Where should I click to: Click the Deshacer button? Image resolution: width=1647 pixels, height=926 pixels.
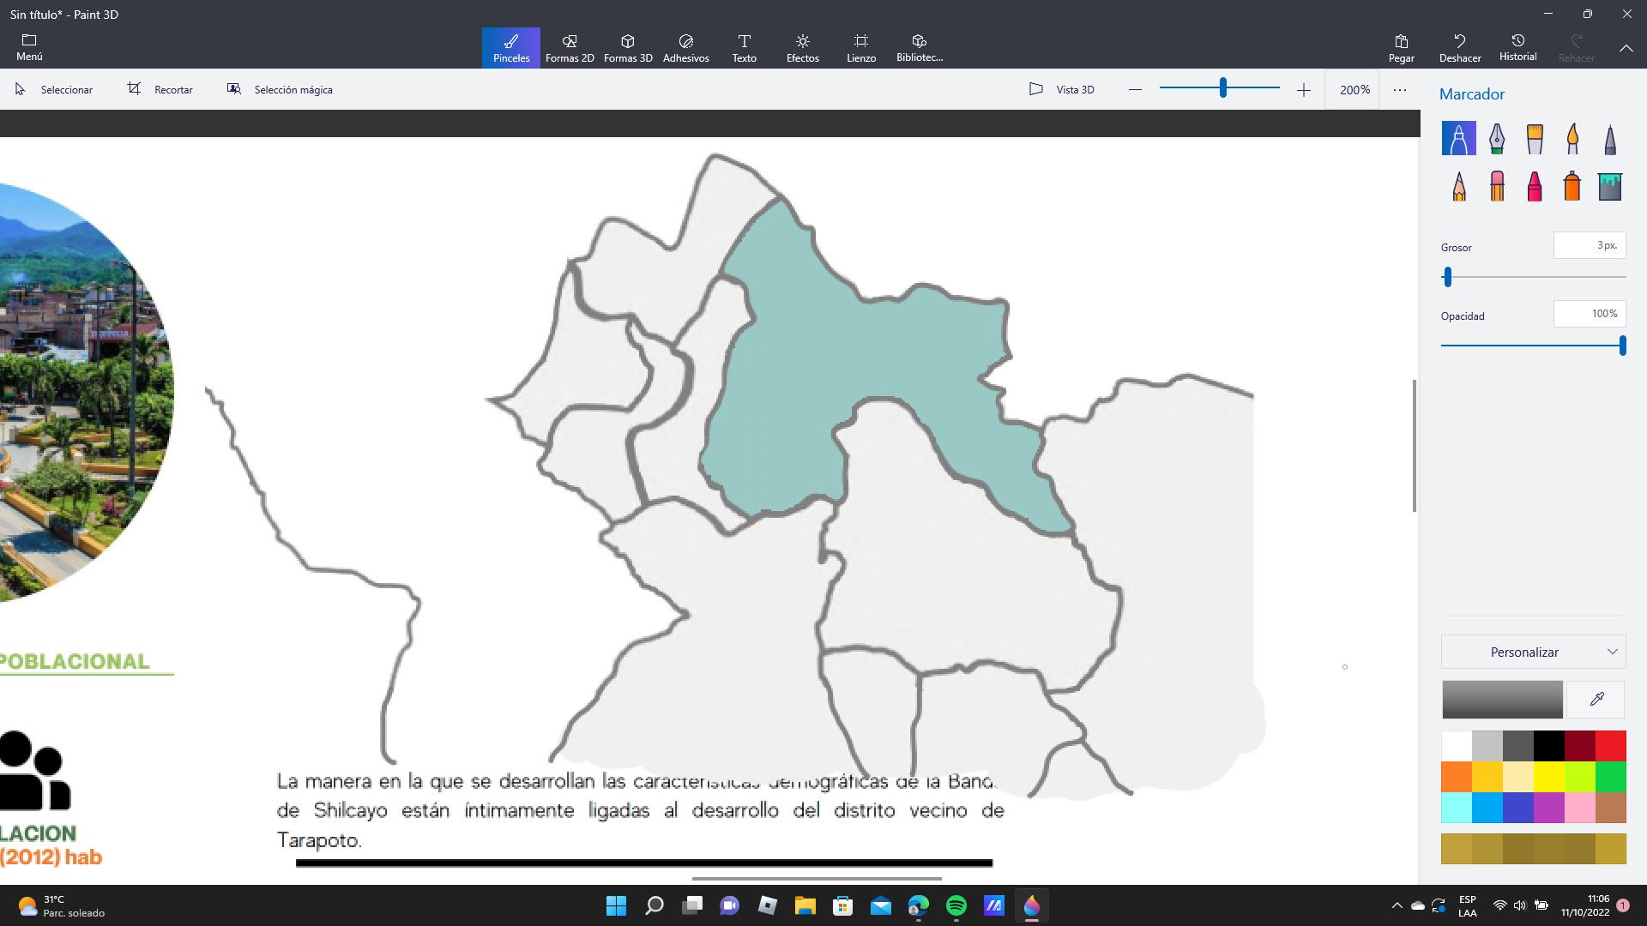tap(1459, 48)
